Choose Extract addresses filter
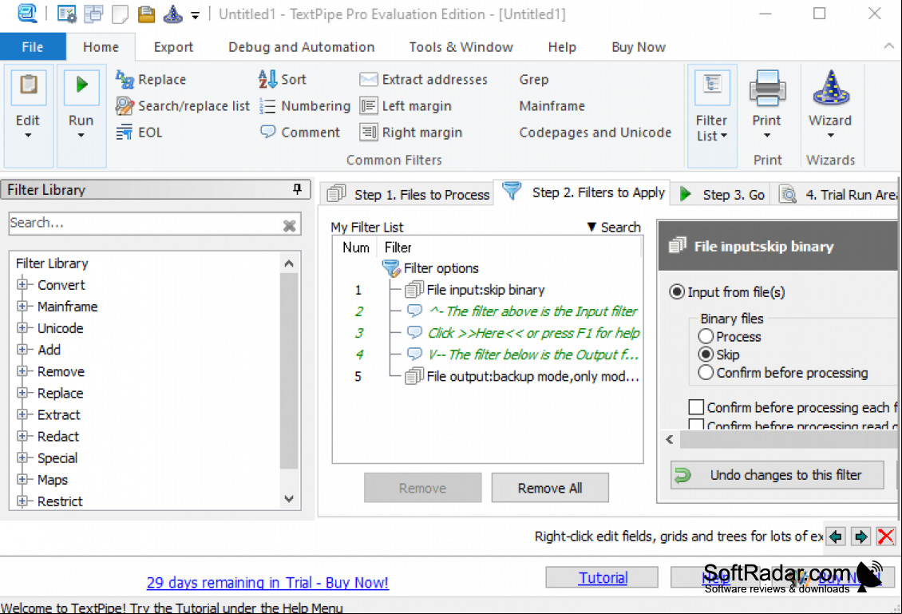 pos(423,79)
